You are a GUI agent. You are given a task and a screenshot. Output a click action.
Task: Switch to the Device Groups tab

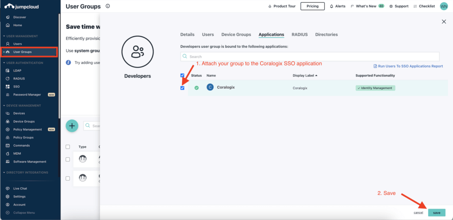click(x=236, y=34)
